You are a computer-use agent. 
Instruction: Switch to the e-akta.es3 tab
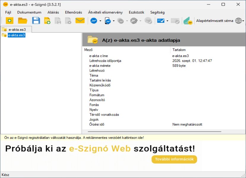[x=16, y=30]
